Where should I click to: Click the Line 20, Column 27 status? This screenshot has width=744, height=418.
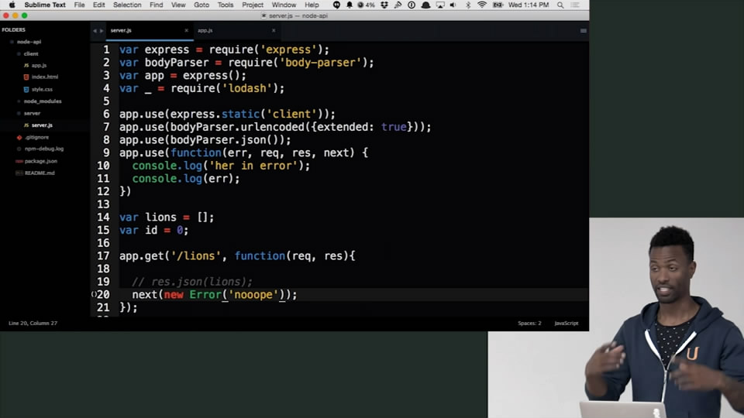pos(33,324)
